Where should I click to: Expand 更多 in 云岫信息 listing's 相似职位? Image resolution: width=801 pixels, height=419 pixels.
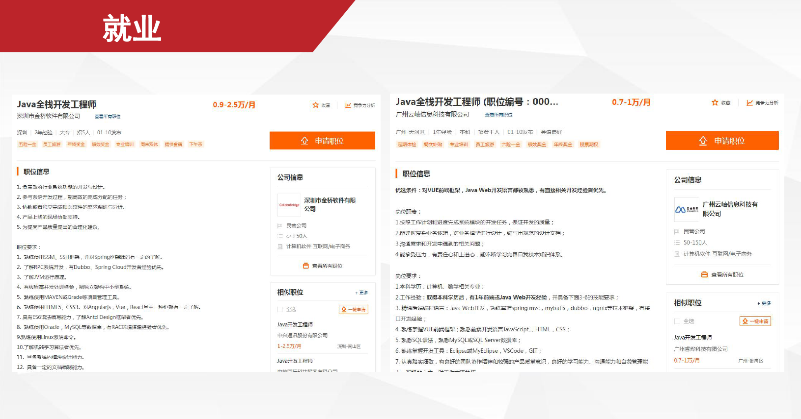764,303
